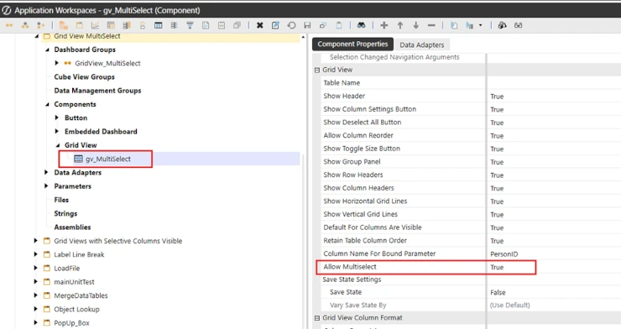This screenshot has width=621, height=329.
Task: Click the PersonID bound parameter value
Action: point(504,254)
